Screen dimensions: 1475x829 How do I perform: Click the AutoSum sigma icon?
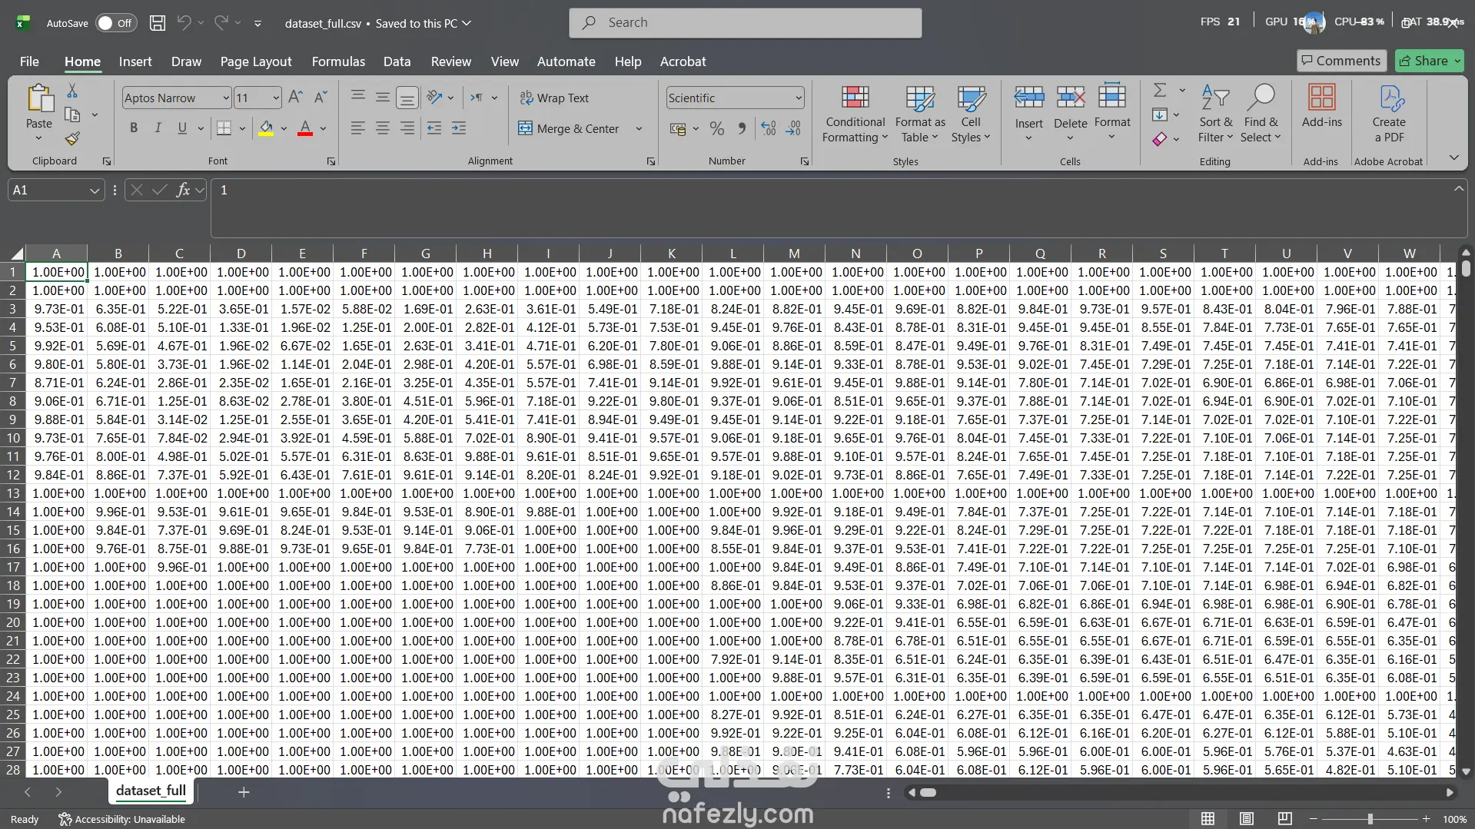pos(1160,91)
